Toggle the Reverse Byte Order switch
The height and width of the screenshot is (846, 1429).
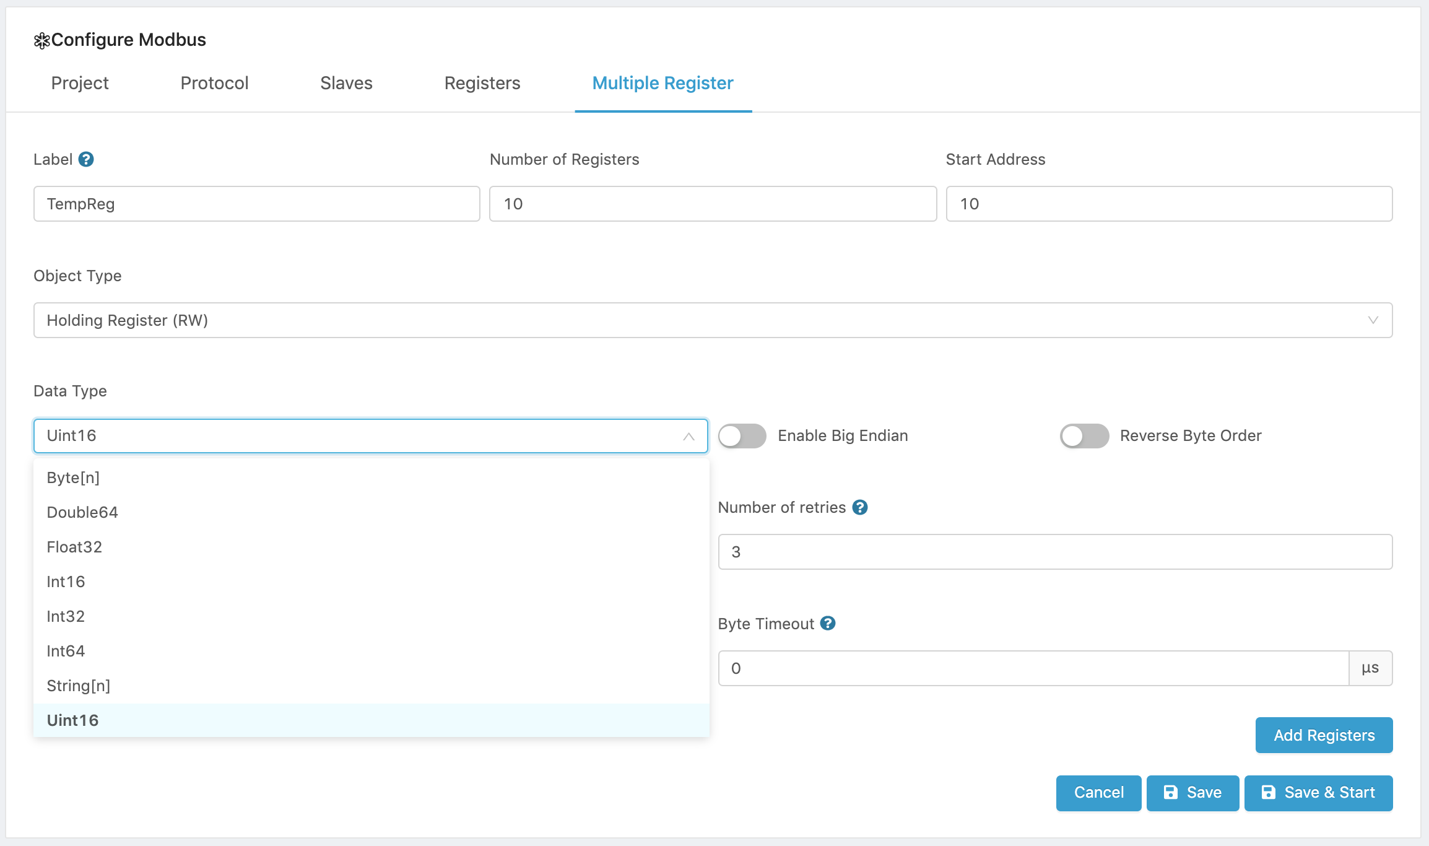point(1084,435)
